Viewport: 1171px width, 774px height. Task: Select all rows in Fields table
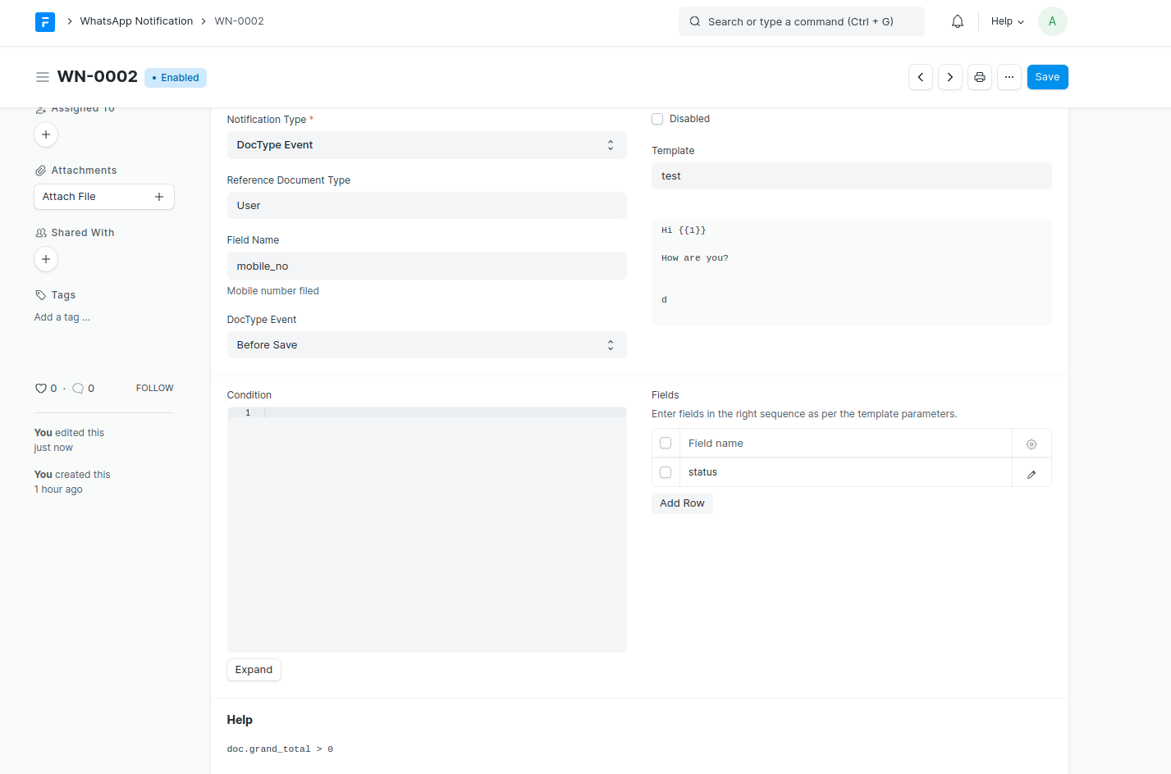click(666, 443)
